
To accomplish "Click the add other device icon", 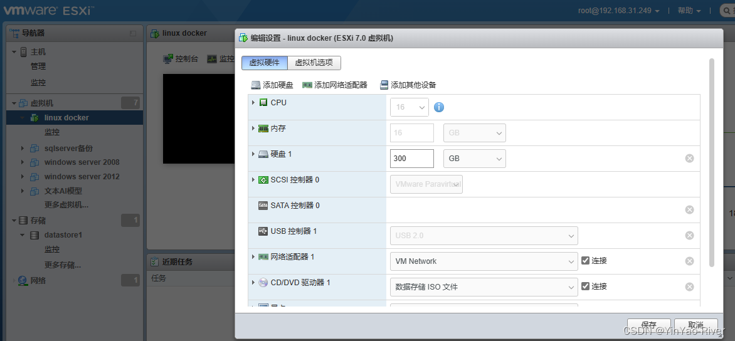I will 384,85.
